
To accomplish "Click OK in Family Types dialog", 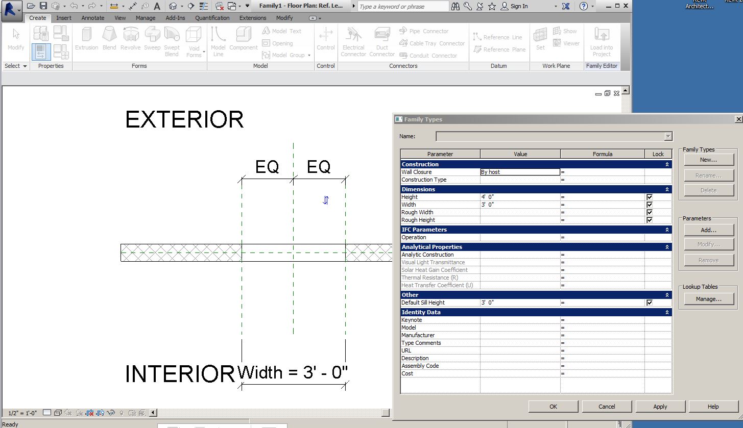I will pos(554,407).
